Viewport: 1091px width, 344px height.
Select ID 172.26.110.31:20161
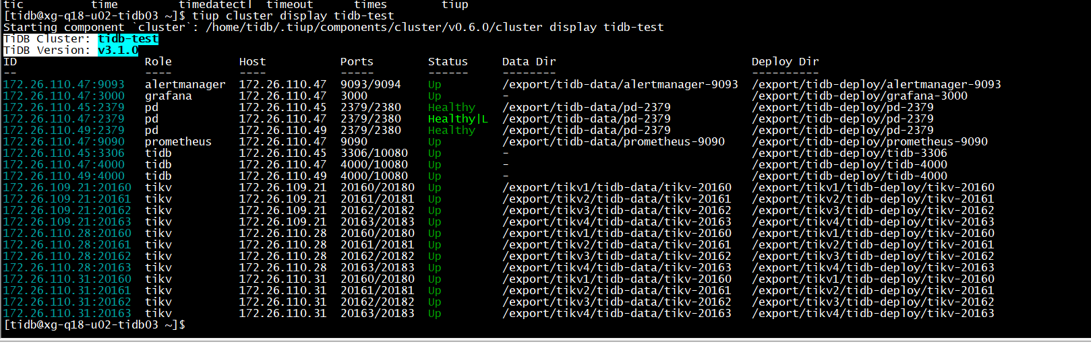tap(67, 291)
